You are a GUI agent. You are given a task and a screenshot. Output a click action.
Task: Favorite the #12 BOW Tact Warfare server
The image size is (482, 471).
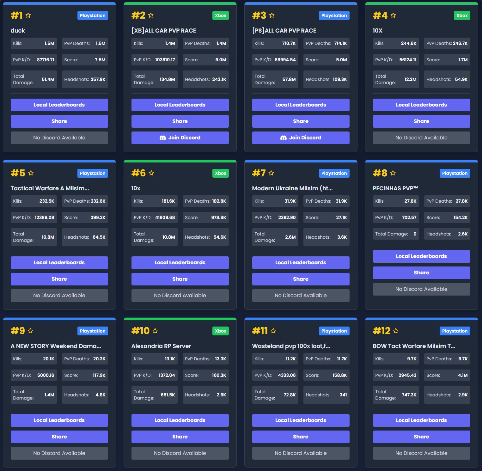click(x=396, y=331)
